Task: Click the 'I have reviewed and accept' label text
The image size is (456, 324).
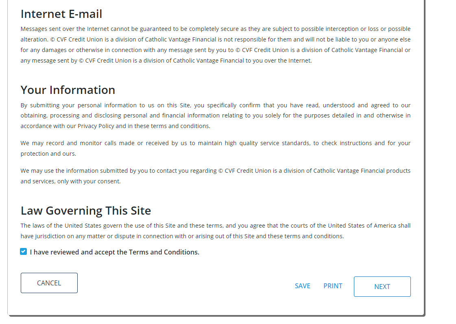Action: [x=115, y=252]
